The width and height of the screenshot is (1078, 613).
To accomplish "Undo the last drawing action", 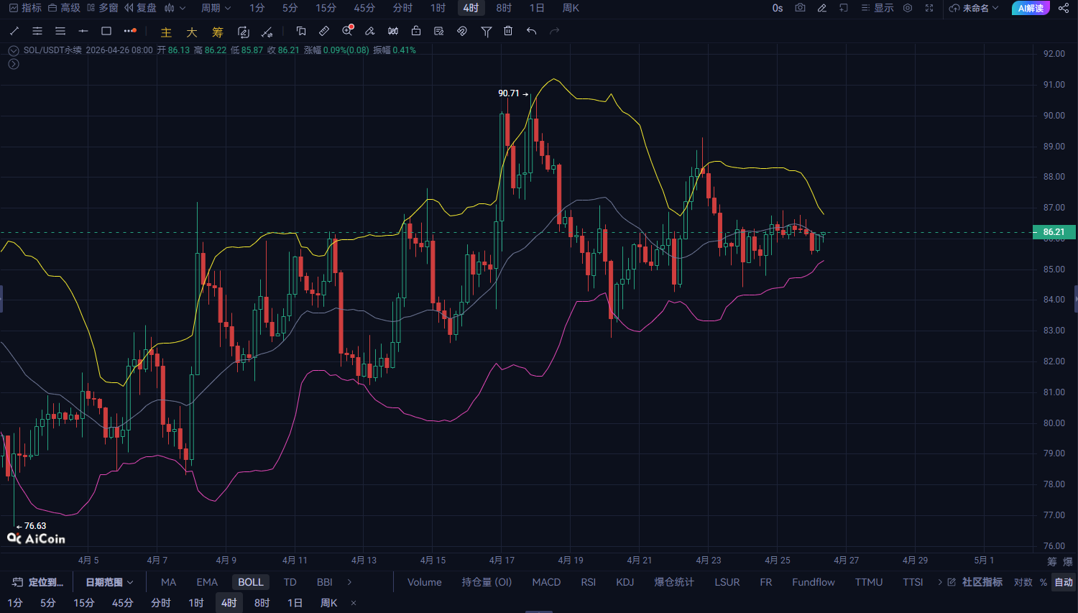I will click(x=531, y=31).
